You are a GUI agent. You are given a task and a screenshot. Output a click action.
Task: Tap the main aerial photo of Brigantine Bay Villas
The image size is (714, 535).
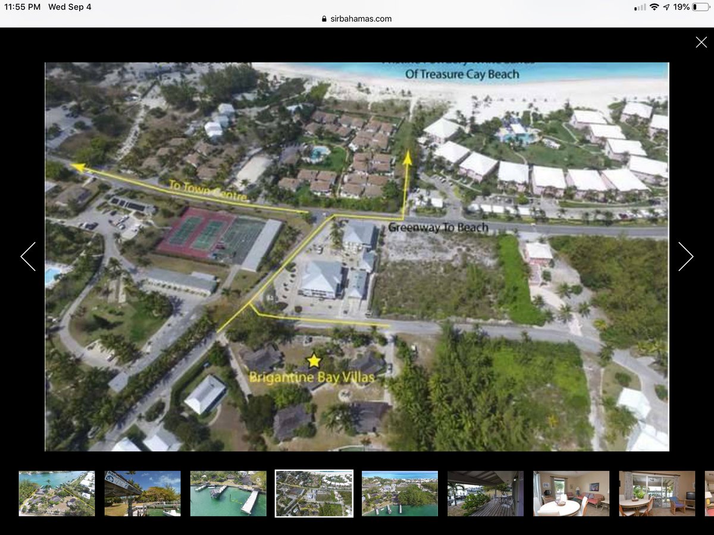click(357, 257)
